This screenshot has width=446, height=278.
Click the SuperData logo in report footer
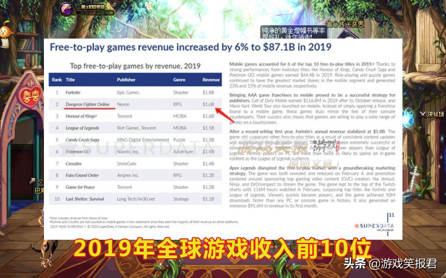374,226
